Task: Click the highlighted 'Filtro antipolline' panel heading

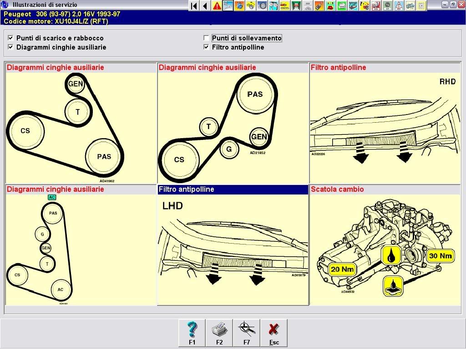Action: point(233,189)
